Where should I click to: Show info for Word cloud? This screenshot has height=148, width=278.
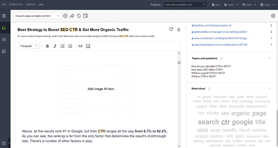(x=209, y=88)
